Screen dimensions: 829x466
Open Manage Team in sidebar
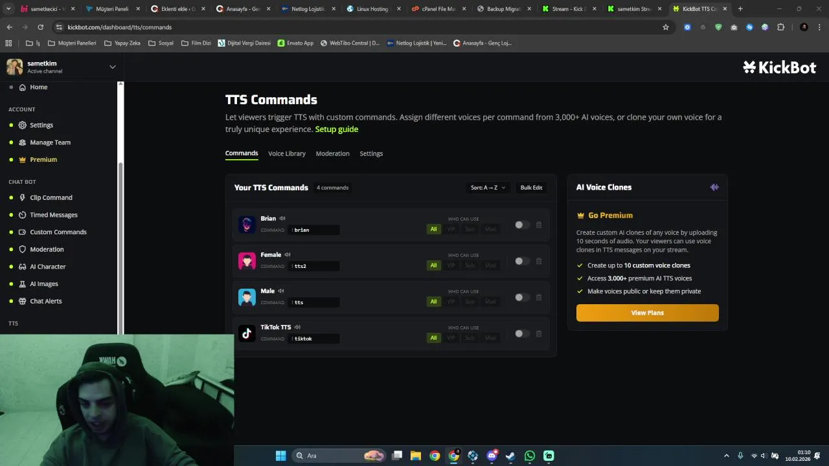pos(51,142)
